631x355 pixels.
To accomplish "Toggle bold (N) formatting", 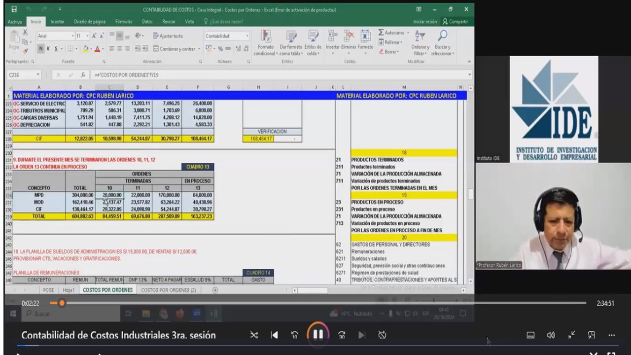I will pos(40,49).
